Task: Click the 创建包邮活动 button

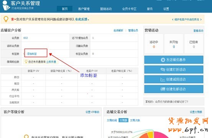Action: [174, 89]
